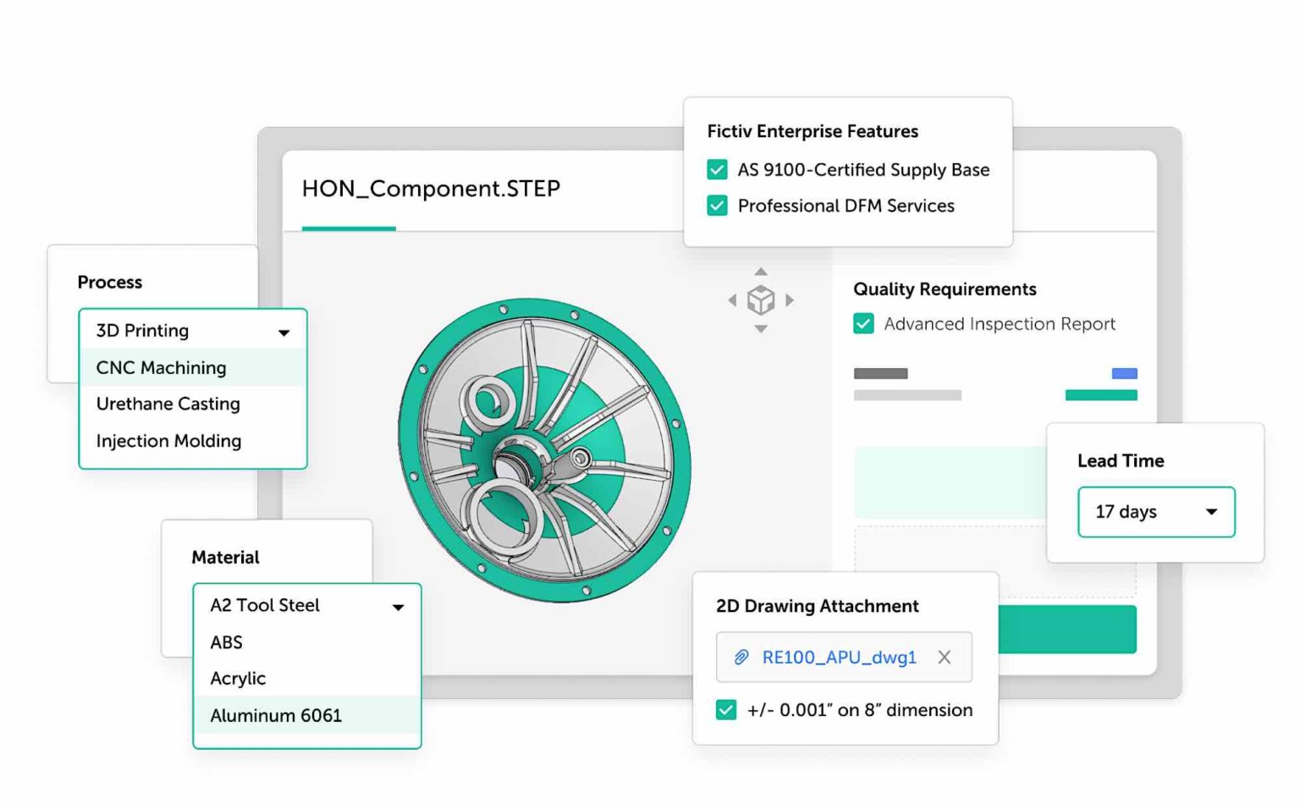Click the 3D orientation cube in the viewer
Image resolution: width=1300 pixels, height=809 pixels.
[x=761, y=300]
